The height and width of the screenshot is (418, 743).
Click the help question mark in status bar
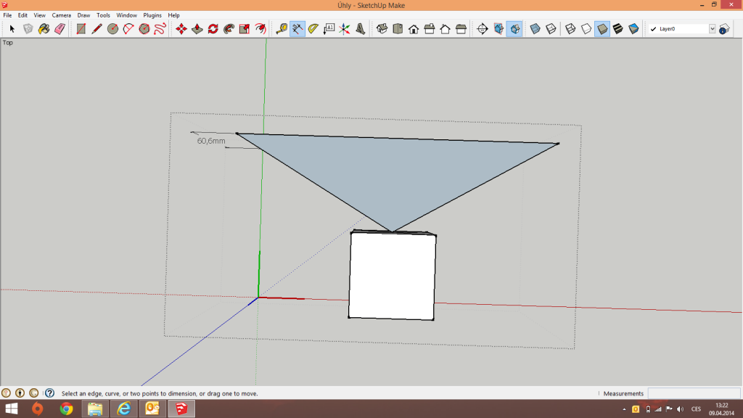pyautogui.click(x=49, y=393)
